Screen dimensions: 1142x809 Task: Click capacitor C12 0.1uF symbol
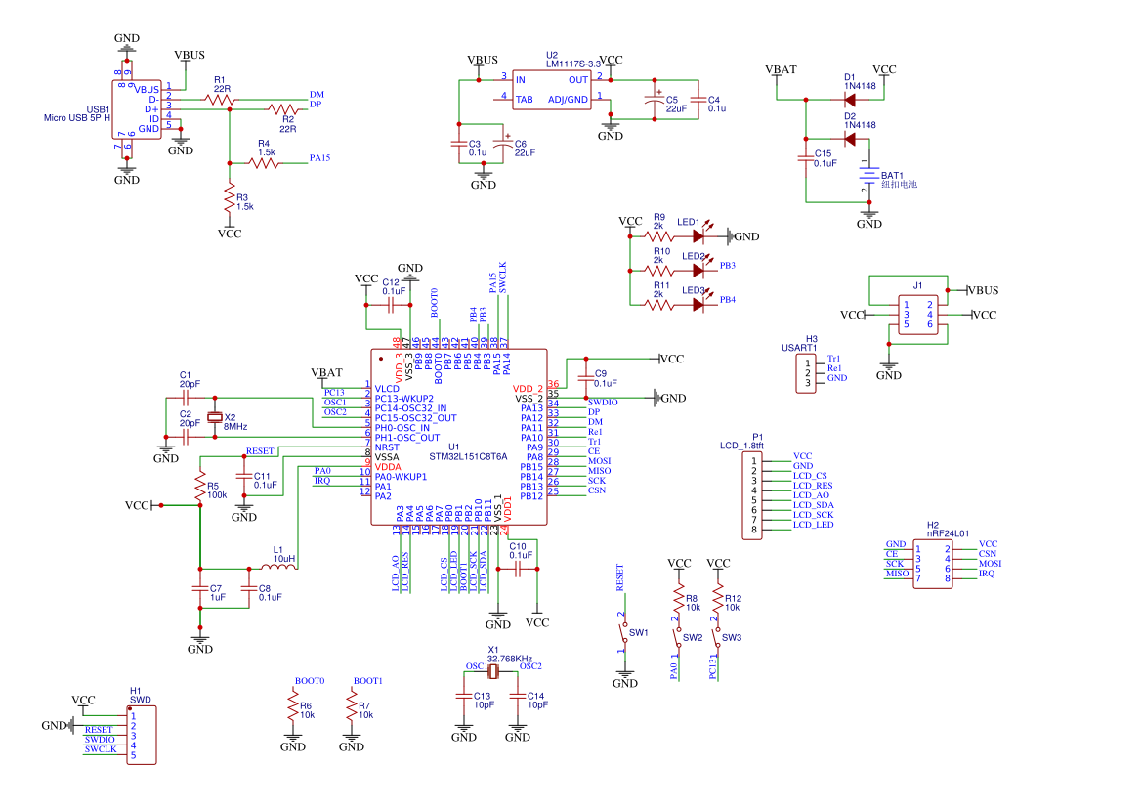(x=391, y=305)
